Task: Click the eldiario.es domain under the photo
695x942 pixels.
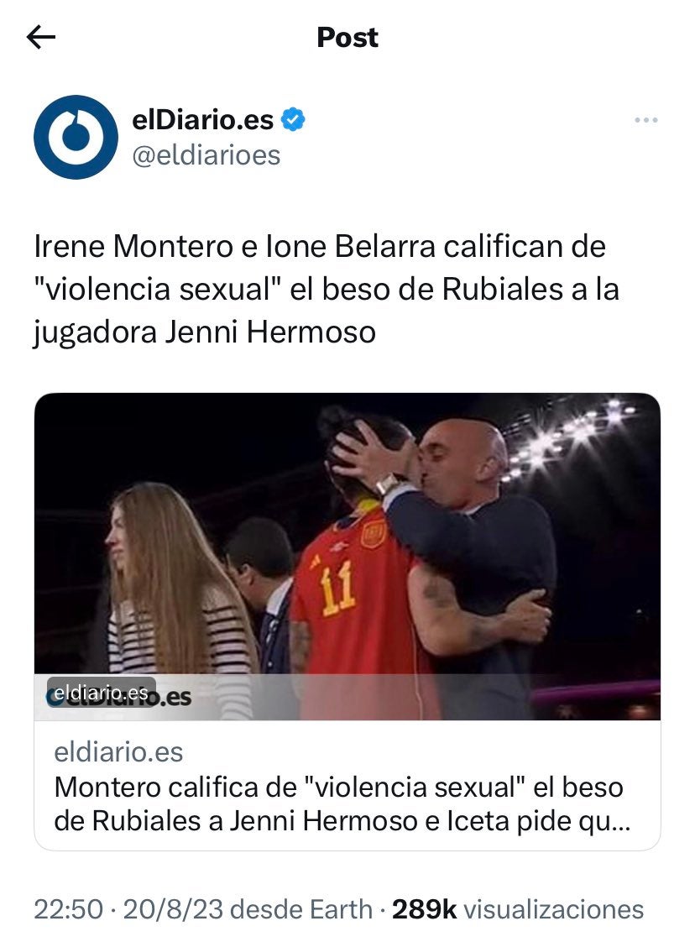Action: [x=118, y=752]
